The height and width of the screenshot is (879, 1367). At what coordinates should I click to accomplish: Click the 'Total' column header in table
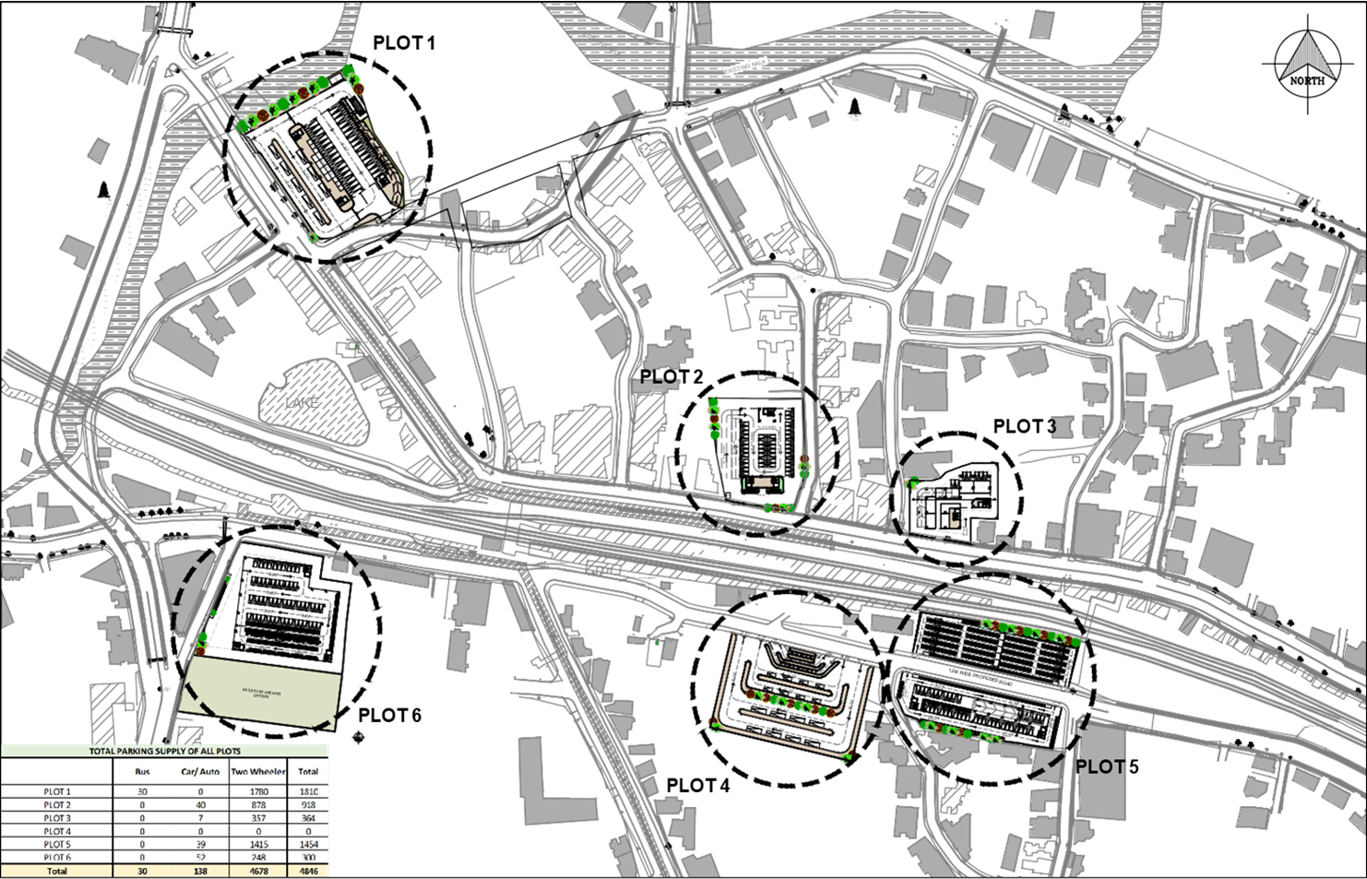[308, 771]
